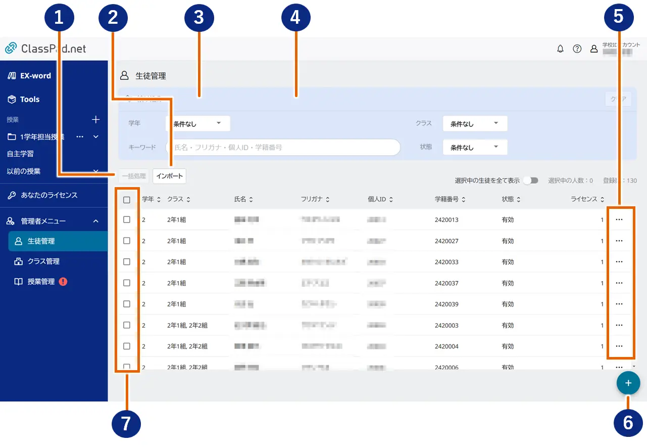Click the account user icon in header

(x=594, y=49)
